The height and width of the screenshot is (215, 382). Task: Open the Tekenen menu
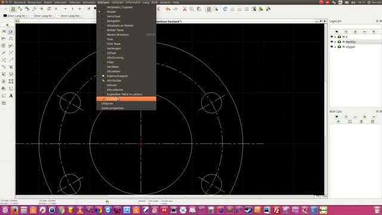point(75,2)
